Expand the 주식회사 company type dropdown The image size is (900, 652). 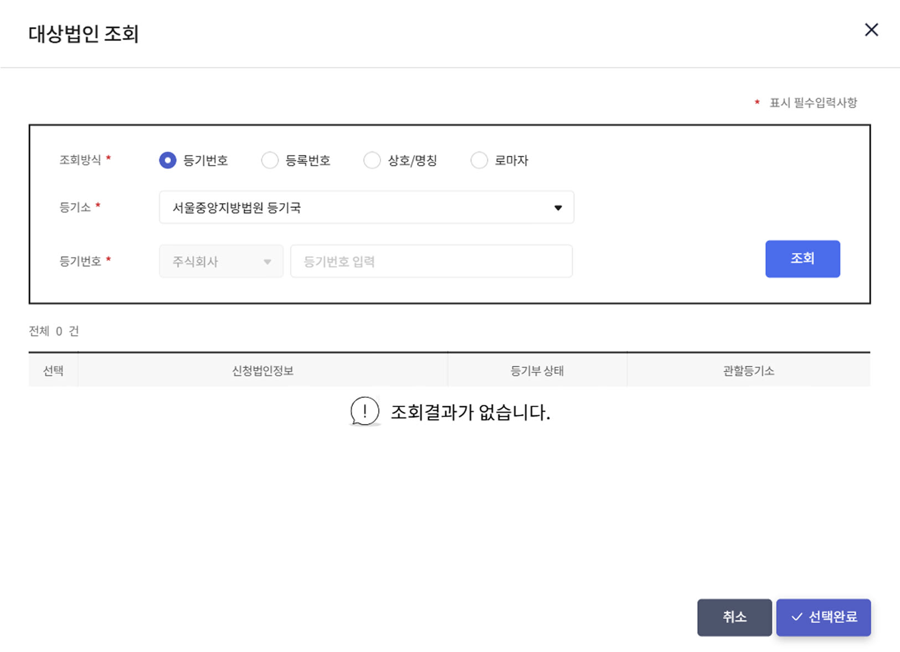[x=220, y=261]
